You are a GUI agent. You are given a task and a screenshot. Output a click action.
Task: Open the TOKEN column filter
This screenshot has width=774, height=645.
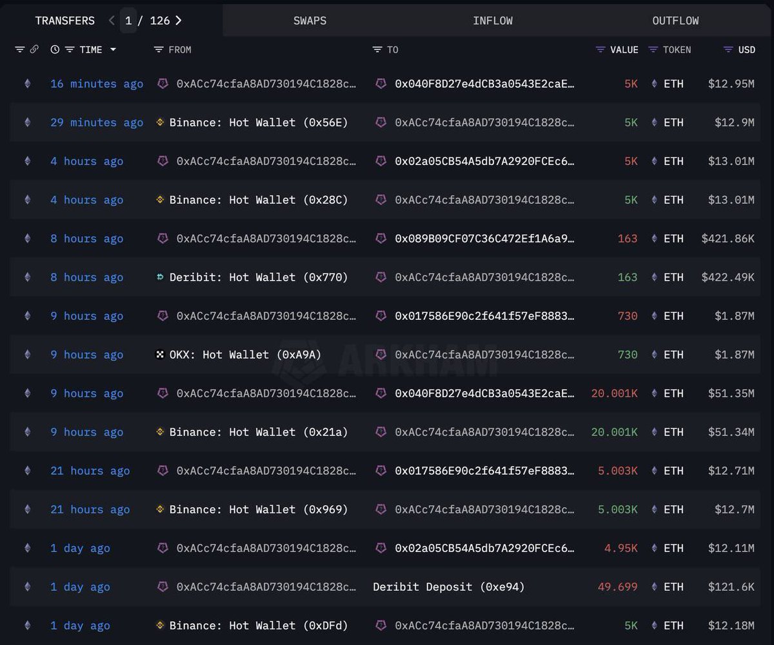pos(653,50)
